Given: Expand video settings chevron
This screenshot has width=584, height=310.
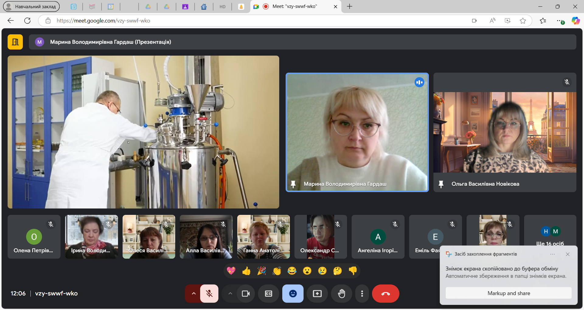Looking at the screenshot, I should [230, 294].
